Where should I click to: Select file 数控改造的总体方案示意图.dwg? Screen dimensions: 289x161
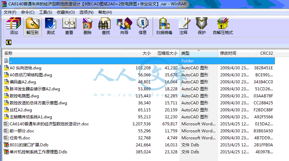[x=38, y=103]
